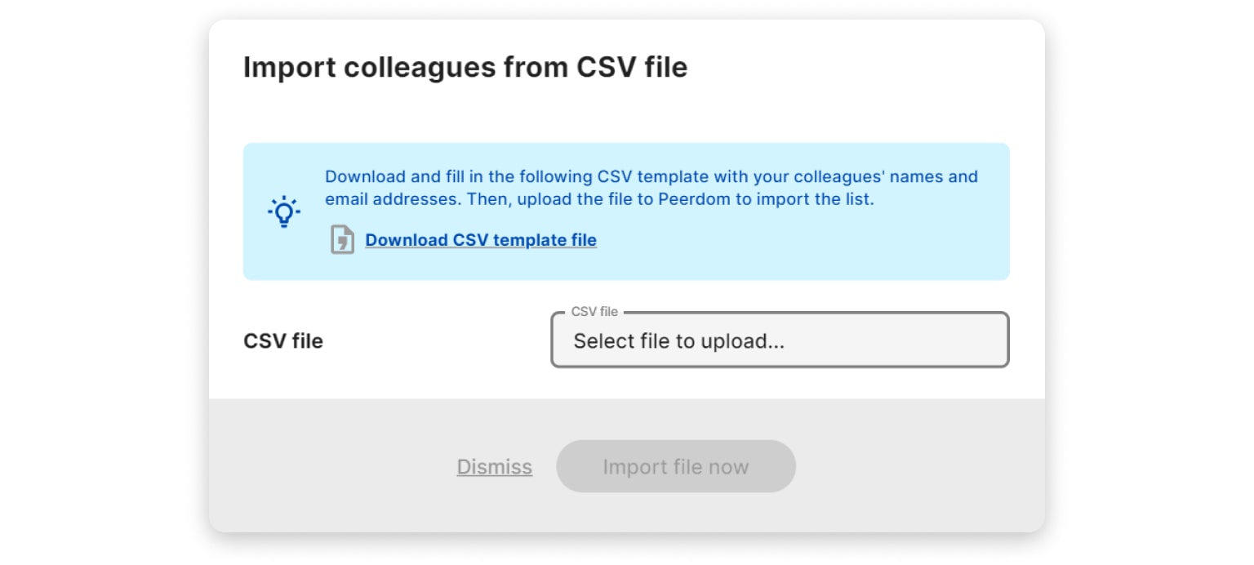Click the grey footer left of Dismiss
The width and height of the screenshot is (1254, 565).
pyautogui.click(x=327, y=467)
